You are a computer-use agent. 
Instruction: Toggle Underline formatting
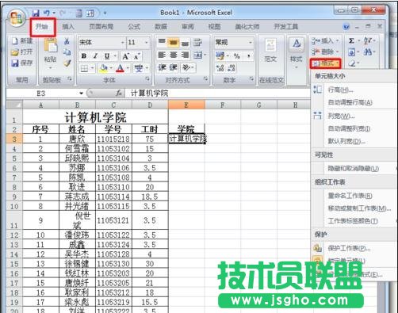107,56
